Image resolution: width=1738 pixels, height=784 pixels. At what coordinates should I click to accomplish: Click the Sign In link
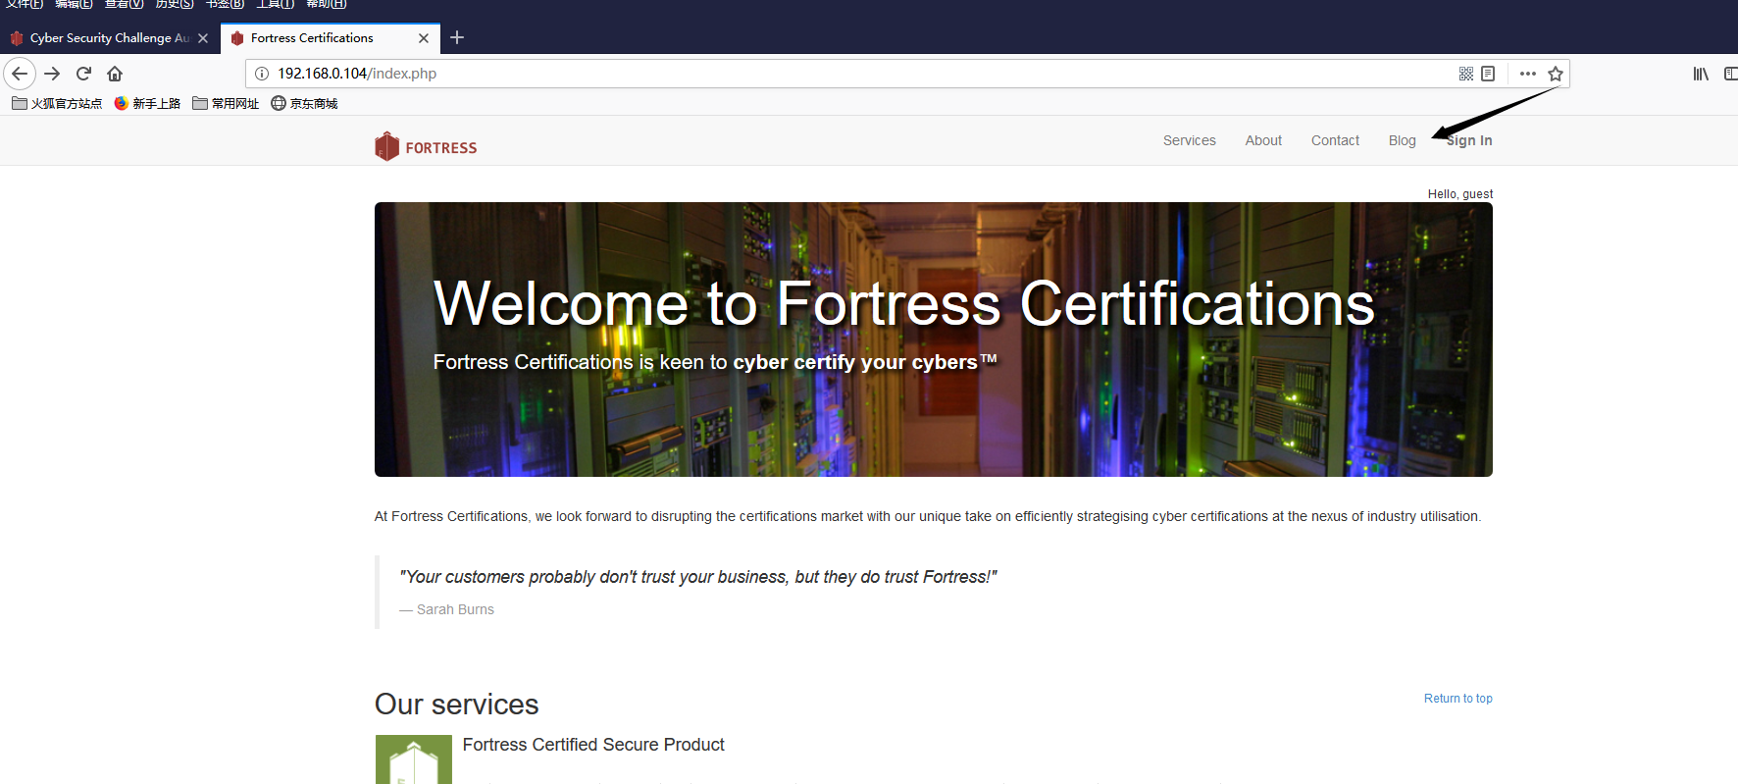(x=1468, y=140)
